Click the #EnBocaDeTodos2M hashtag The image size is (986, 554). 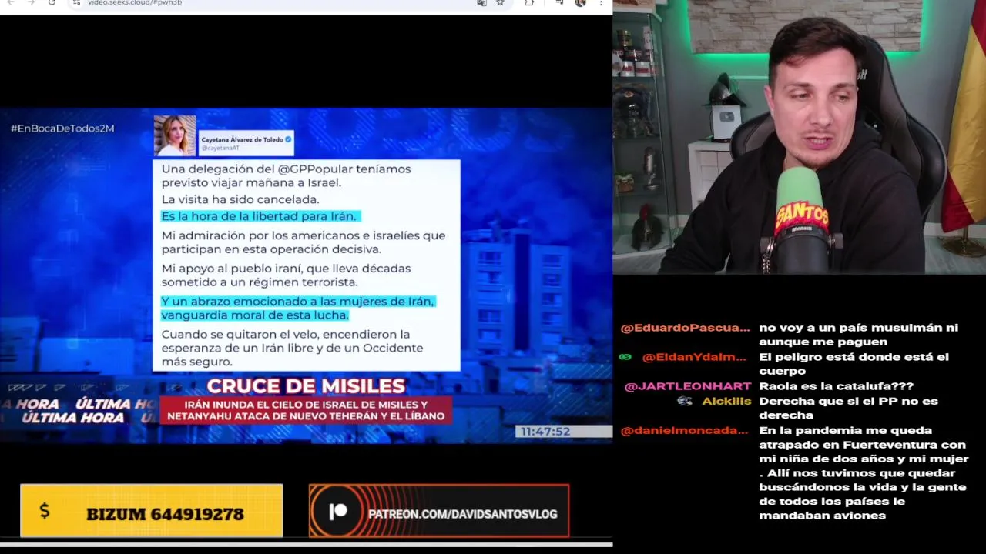coord(62,128)
